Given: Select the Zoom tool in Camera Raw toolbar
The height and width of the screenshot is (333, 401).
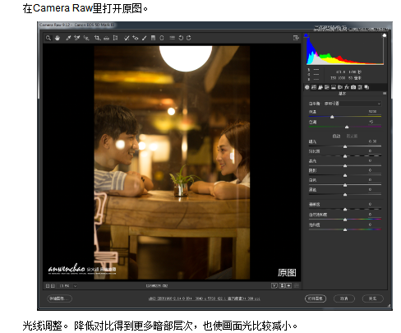Looking at the screenshot, I should pyautogui.click(x=48, y=38).
